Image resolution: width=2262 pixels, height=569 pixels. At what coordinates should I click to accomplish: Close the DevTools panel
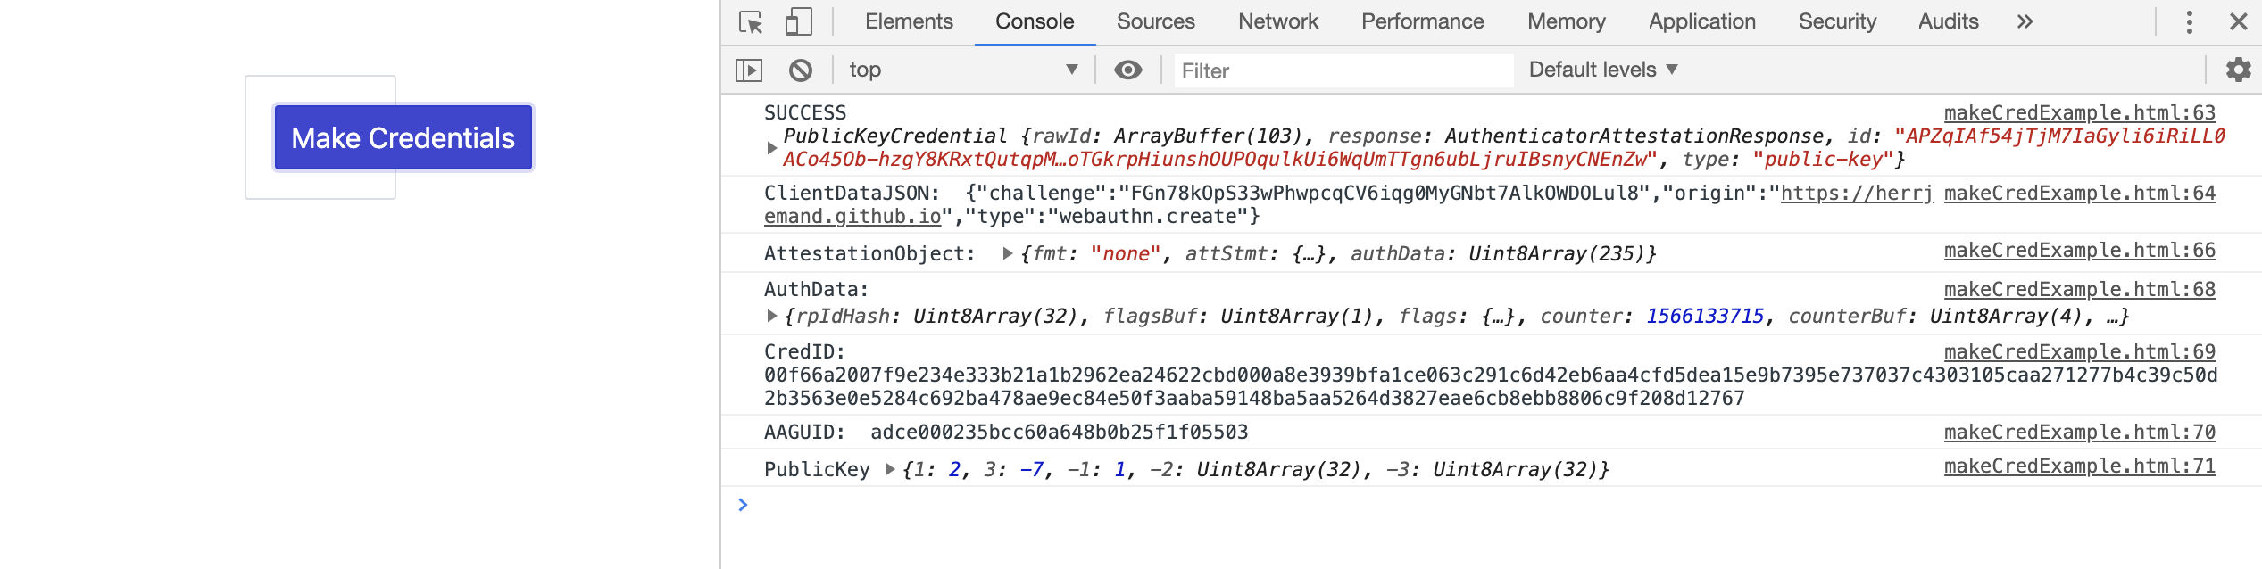click(x=2238, y=21)
